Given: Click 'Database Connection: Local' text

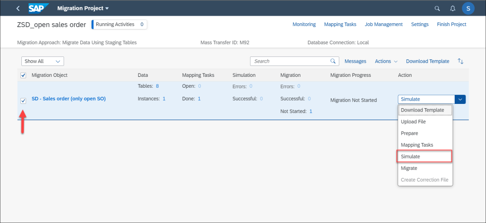Looking at the screenshot, I should click(338, 42).
